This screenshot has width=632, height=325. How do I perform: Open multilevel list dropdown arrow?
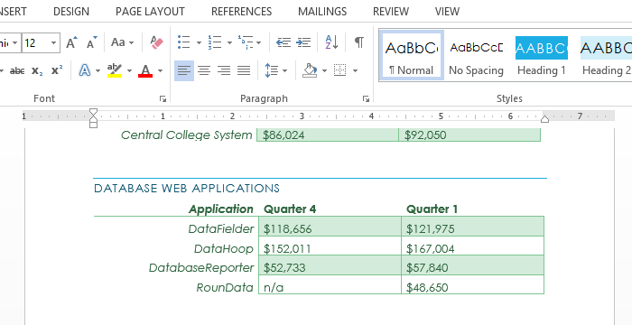tap(259, 42)
